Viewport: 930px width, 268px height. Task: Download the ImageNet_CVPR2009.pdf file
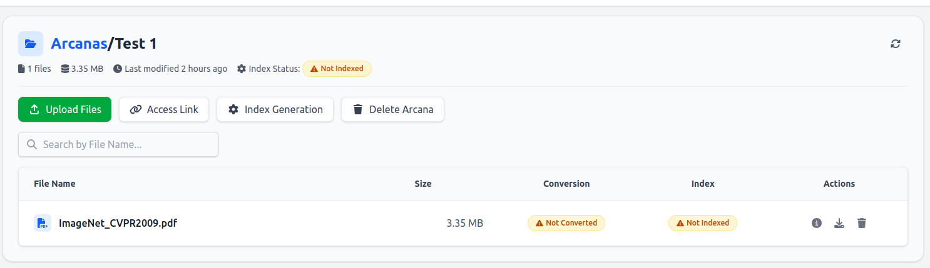pos(839,223)
